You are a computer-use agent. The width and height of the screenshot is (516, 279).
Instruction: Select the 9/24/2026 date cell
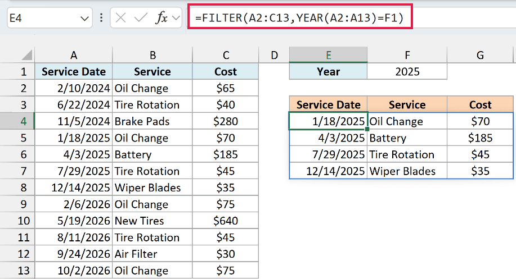point(74,254)
